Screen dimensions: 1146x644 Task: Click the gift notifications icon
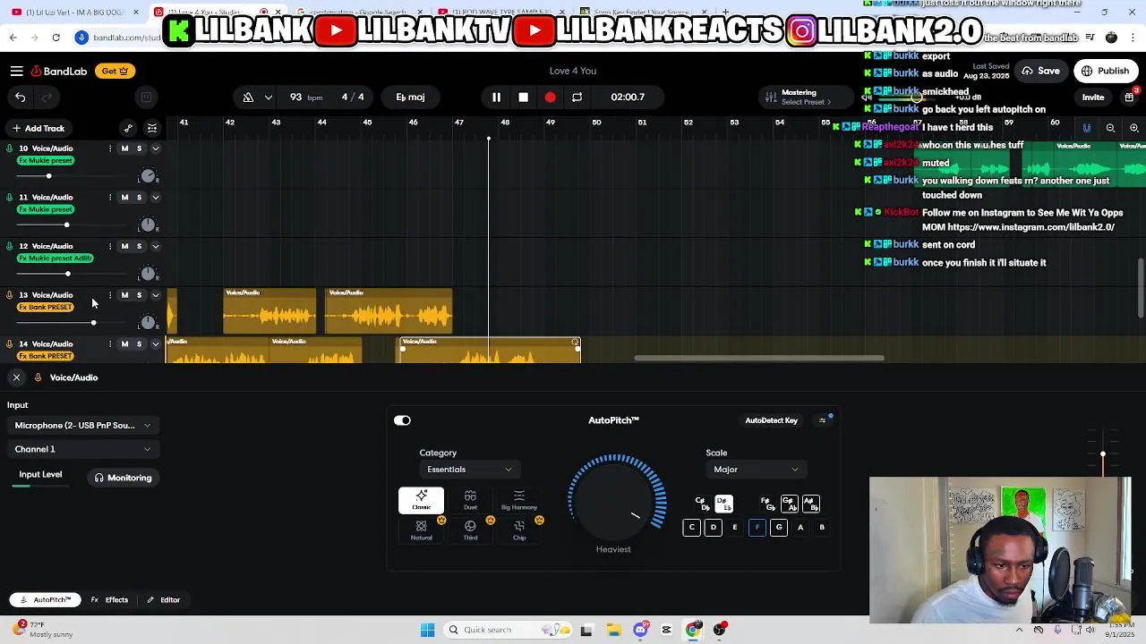click(1131, 97)
